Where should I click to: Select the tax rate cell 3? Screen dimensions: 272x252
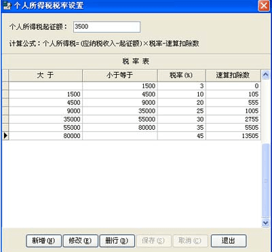(x=182, y=86)
